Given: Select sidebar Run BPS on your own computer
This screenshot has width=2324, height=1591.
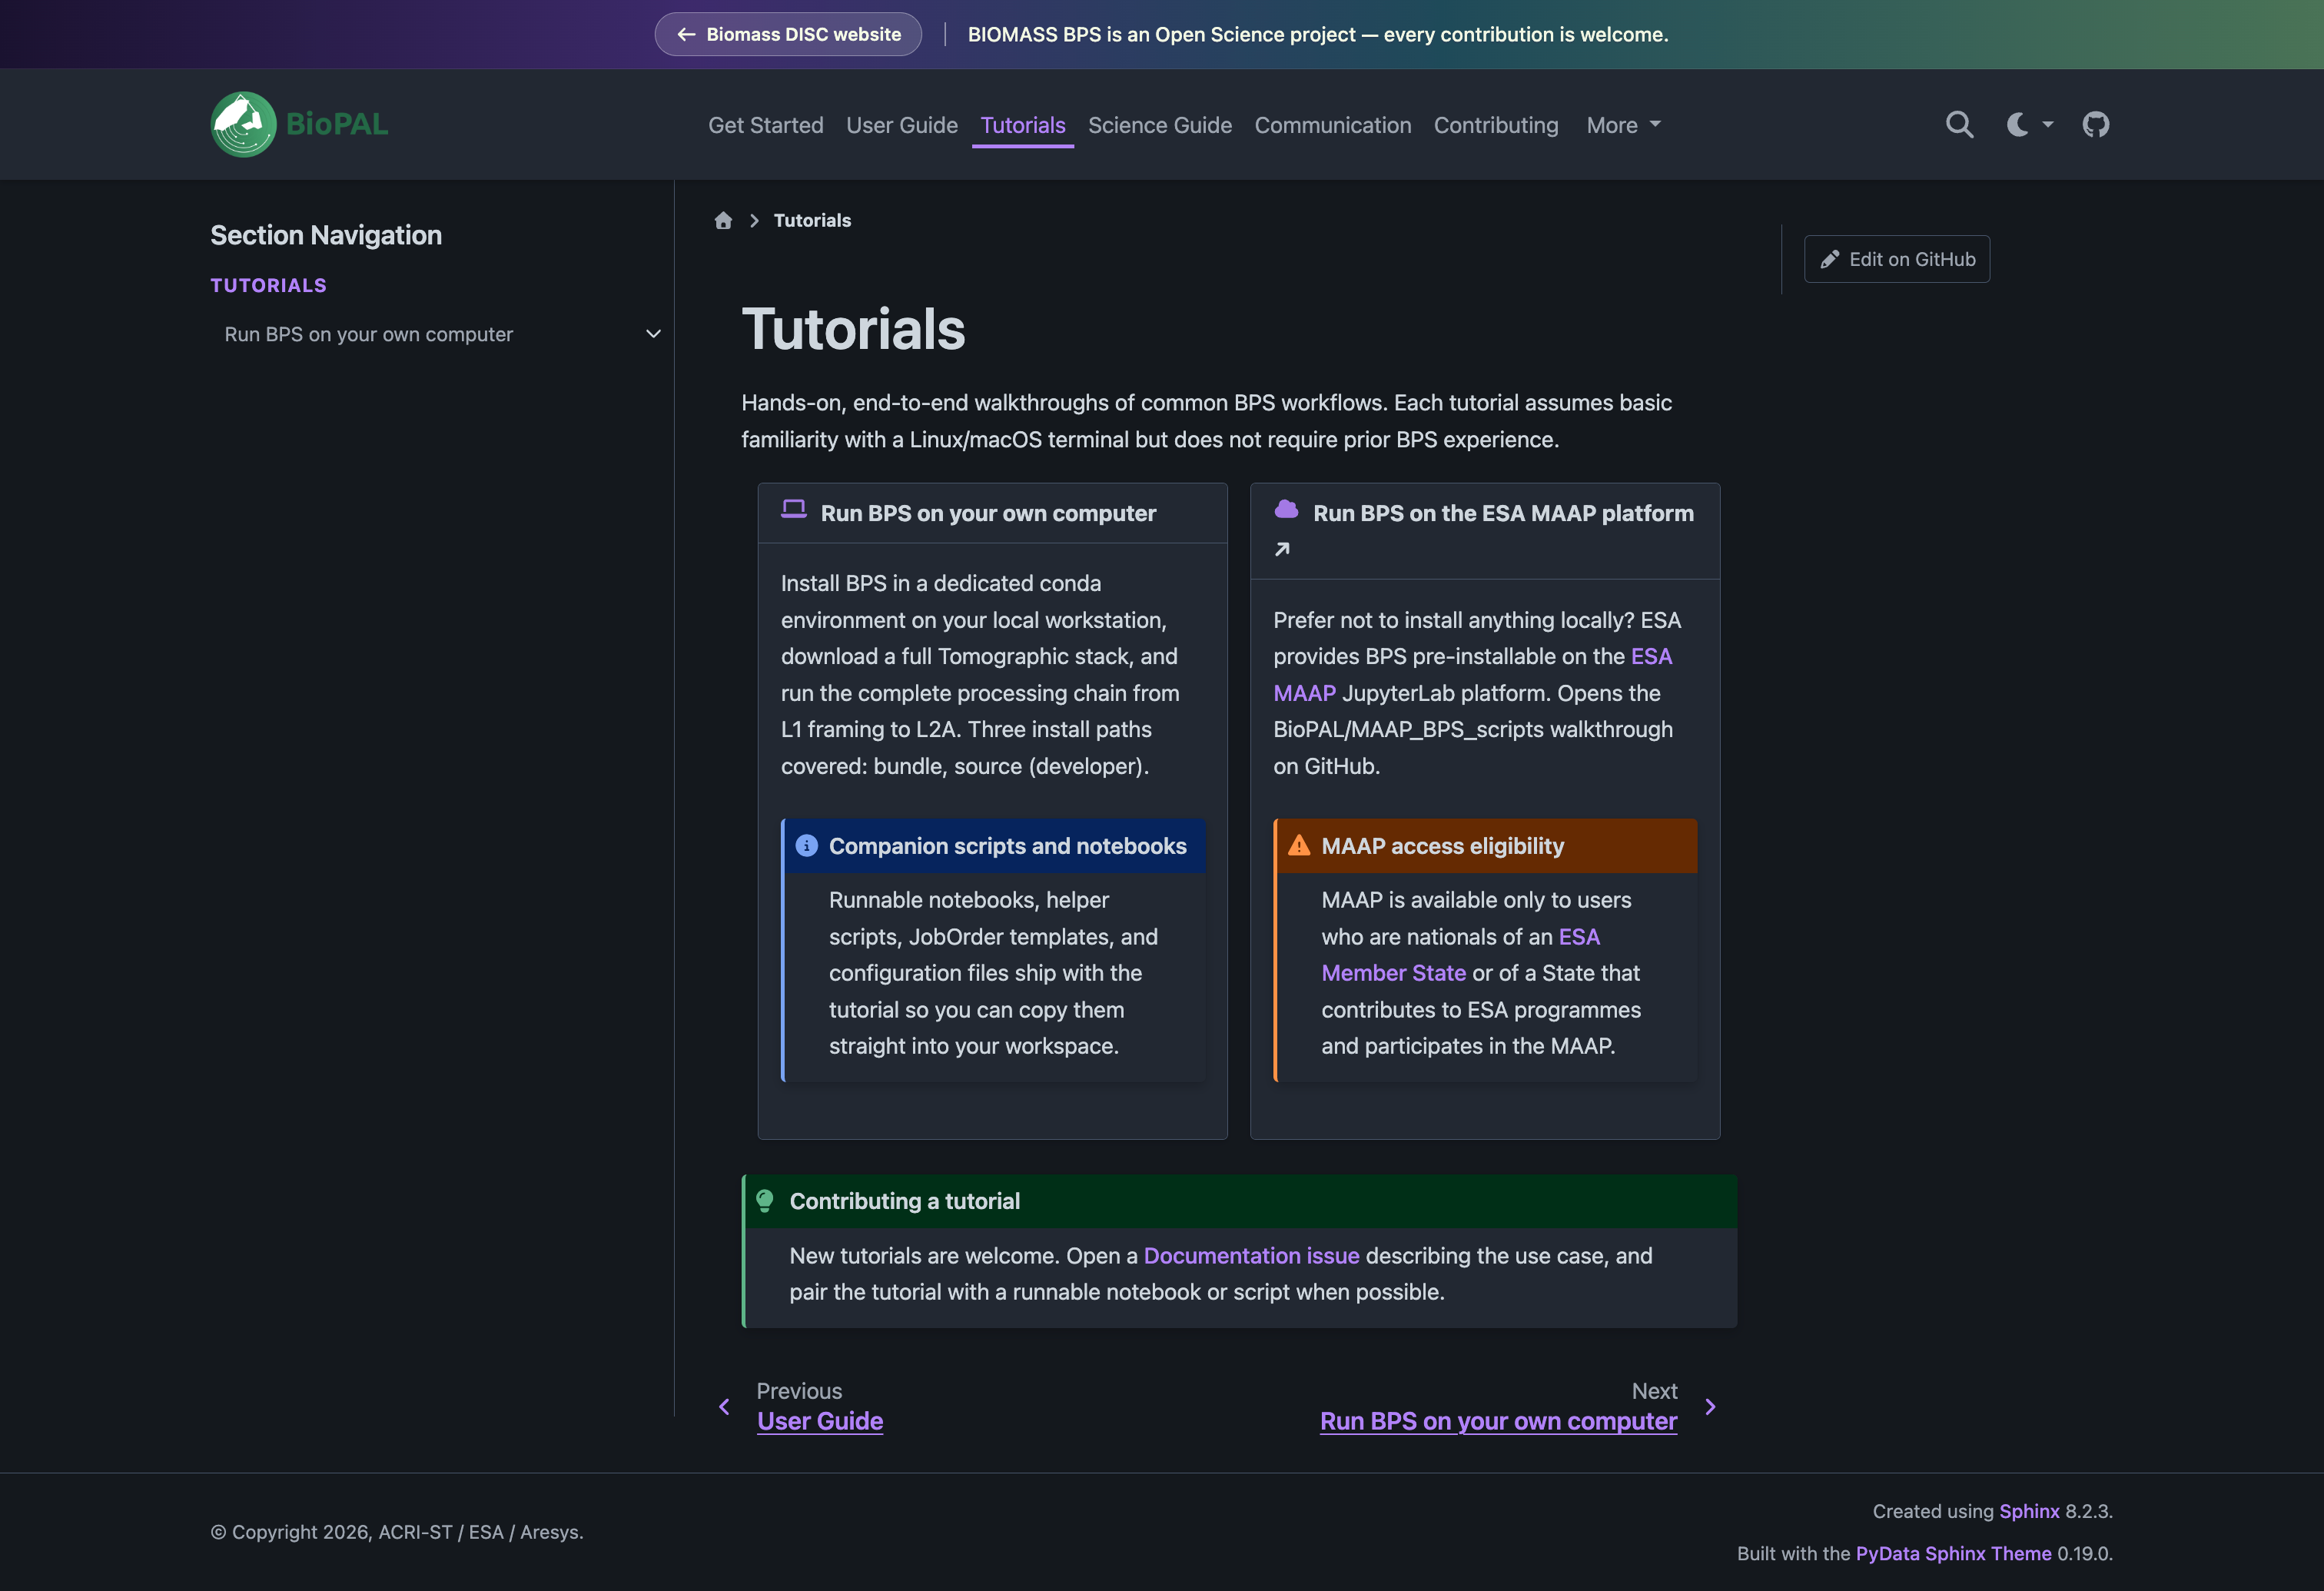Looking at the screenshot, I should click(x=368, y=334).
